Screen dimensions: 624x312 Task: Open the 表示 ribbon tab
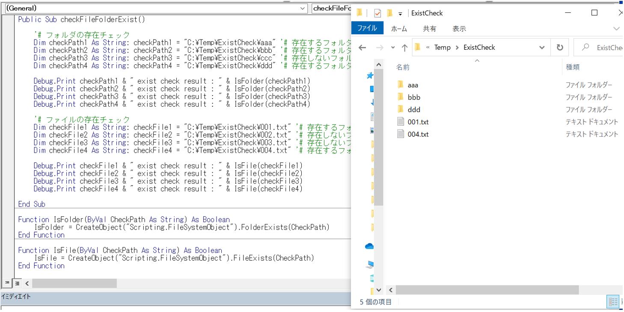[x=459, y=29]
